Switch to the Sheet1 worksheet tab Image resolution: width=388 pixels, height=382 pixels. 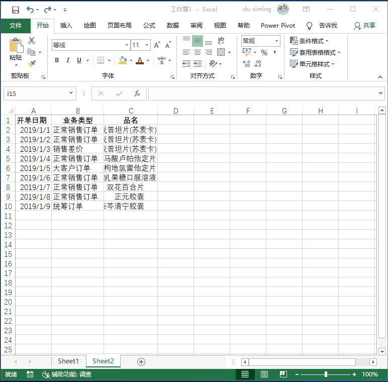pos(68,361)
